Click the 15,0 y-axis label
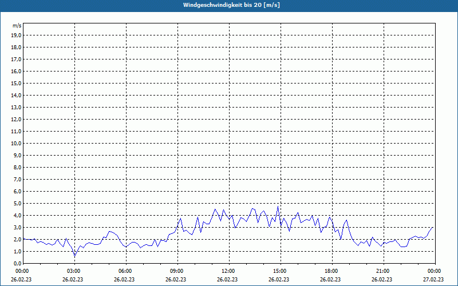Viewport: 458px width, 286px height. [16, 83]
